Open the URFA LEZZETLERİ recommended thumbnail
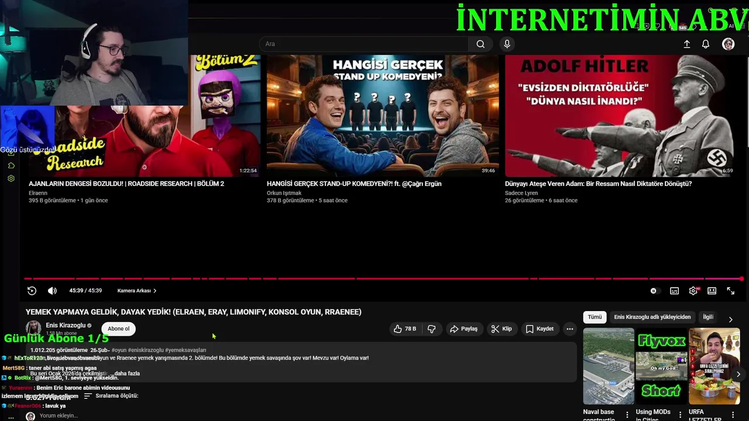 pos(714,366)
